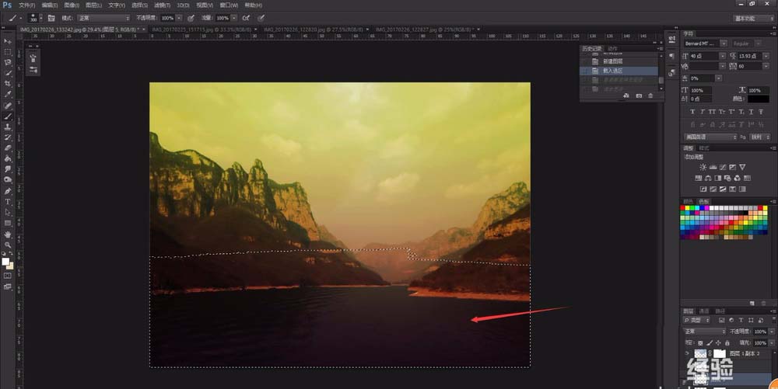Image resolution: width=778 pixels, height=389 pixels.
Task: Select the layer mask thumbnail of 图层 1 副本 2
Action: point(720,353)
